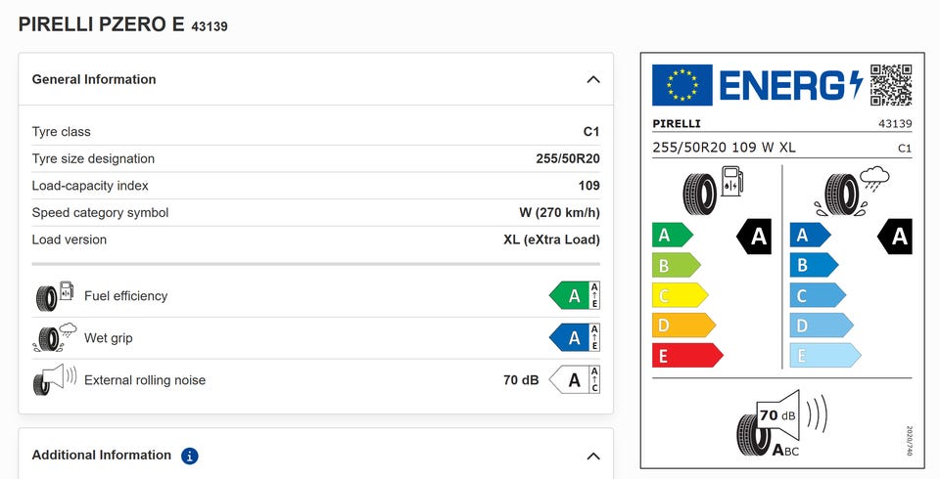Select the white noise class A badge
The image size is (940, 479).
pos(569,379)
